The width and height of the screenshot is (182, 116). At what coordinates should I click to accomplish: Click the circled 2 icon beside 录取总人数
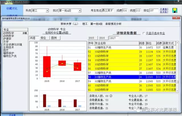[x=111, y=96]
